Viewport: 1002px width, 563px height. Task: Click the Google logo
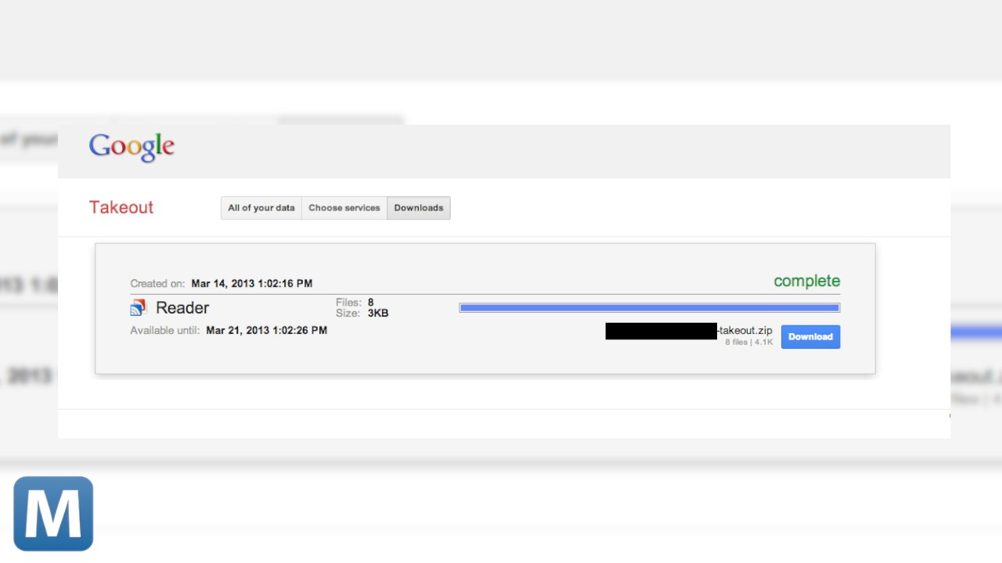(132, 148)
